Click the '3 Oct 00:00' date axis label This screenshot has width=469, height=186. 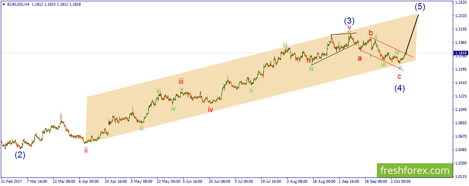[x=401, y=181]
